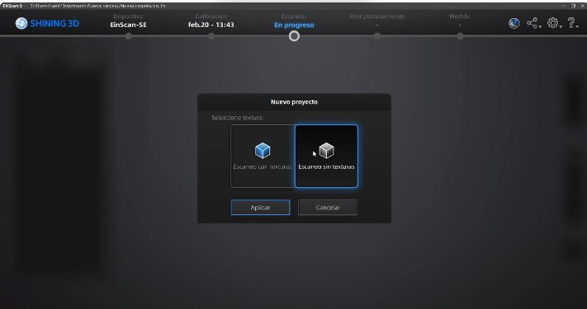Click the Dispositivo progress dot

click(129, 36)
